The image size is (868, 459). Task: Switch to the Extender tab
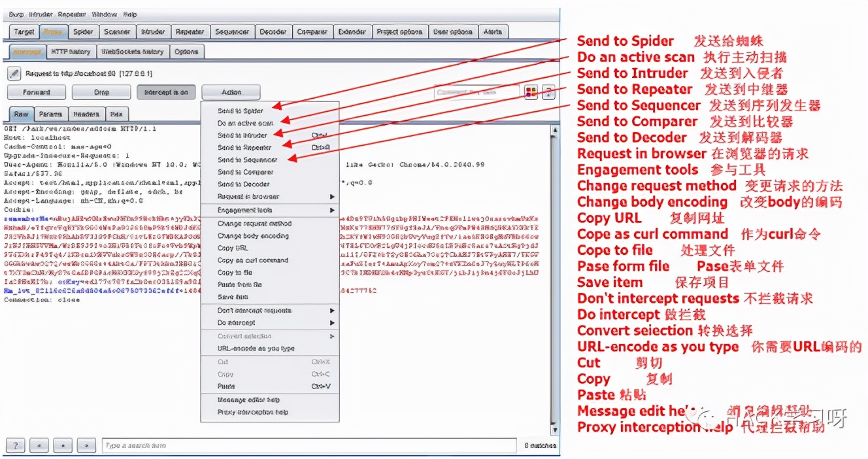tap(352, 31)
